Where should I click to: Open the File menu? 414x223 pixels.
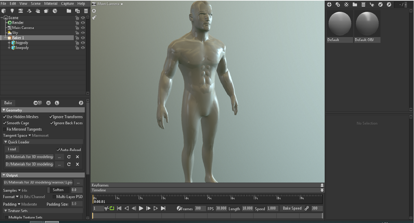pyautogui.click(x=3, y=4)
